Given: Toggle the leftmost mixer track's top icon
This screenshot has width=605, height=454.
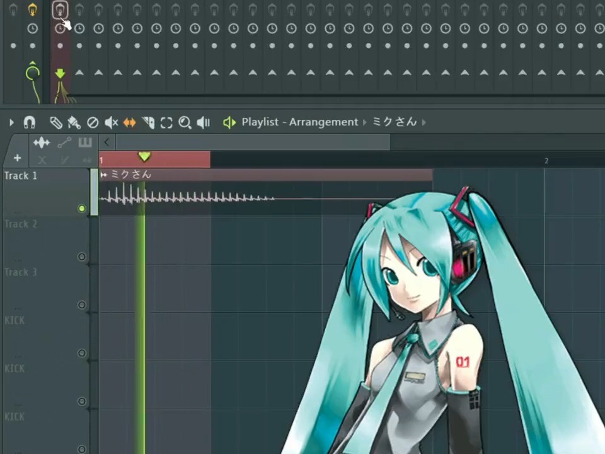Looking at the screenshot, I should pyautogui.click(x=13, y=9).
